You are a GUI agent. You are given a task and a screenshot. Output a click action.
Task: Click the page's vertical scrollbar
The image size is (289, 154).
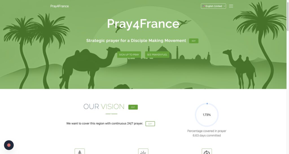point(288,77)
